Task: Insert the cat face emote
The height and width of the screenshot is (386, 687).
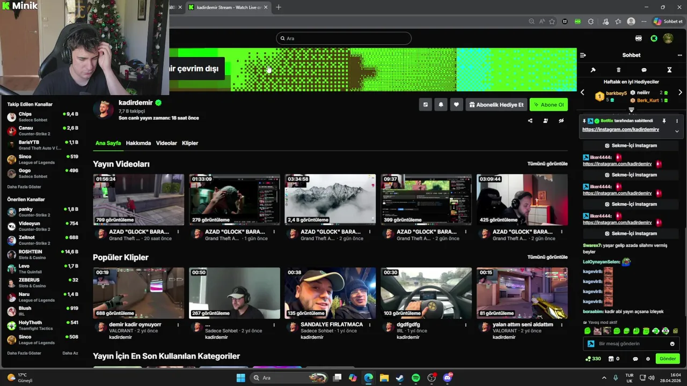Action: pos(597,331)
